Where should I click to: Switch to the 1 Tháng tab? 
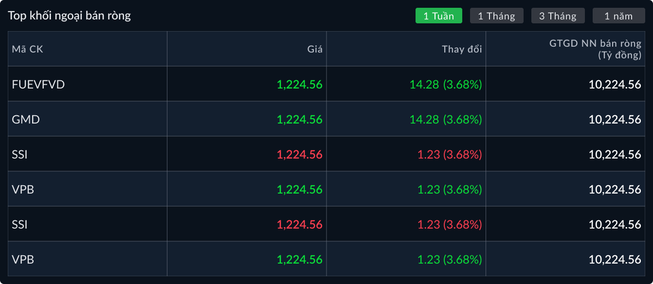(496, 16)
